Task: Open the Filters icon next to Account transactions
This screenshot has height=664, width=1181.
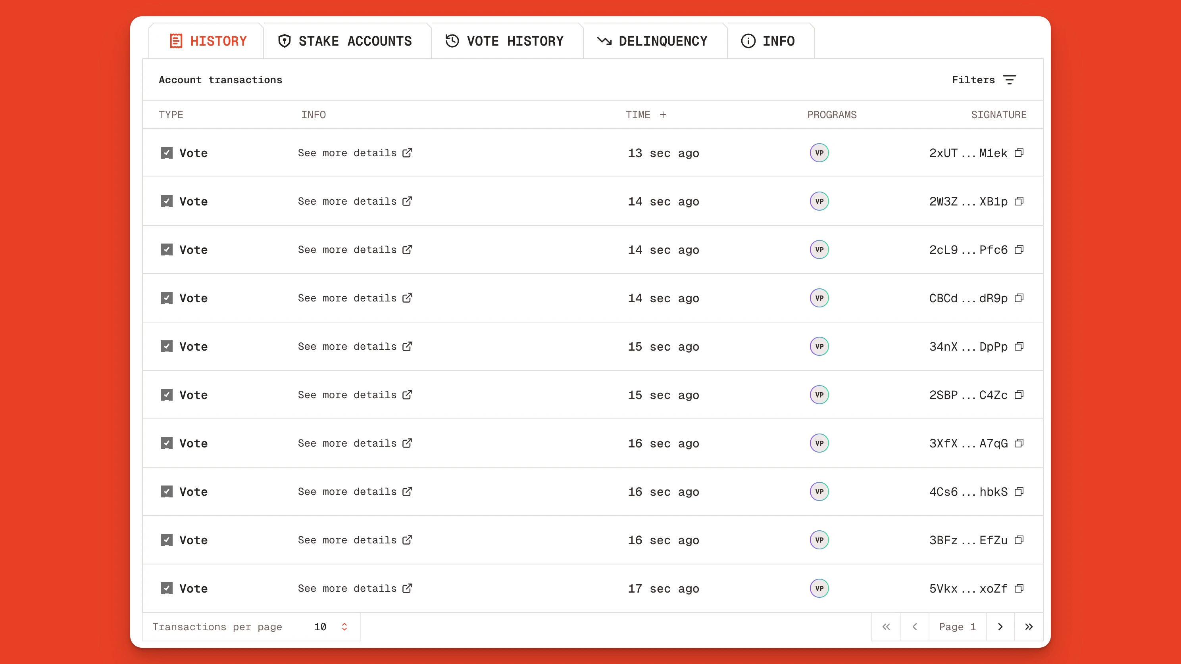Action: [x=1010, y=80]
